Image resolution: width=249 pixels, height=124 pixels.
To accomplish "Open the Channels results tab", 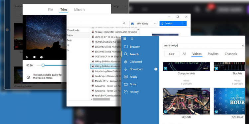I will click(231, 54).
